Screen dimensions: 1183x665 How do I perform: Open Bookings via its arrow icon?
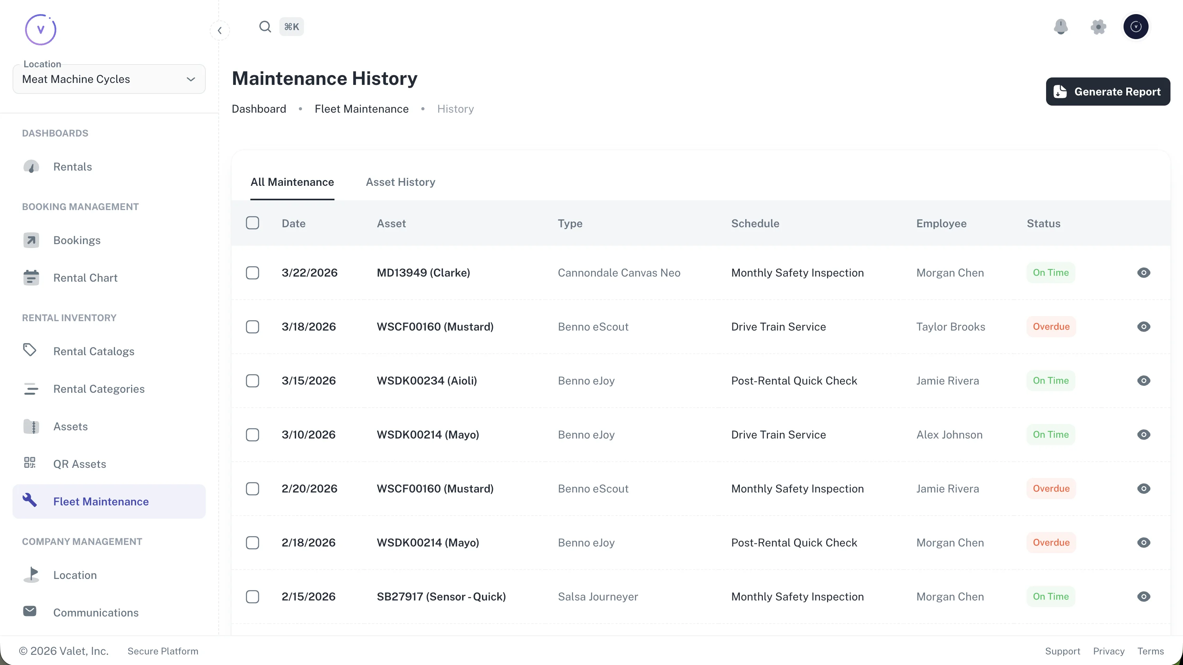(31, 240)
